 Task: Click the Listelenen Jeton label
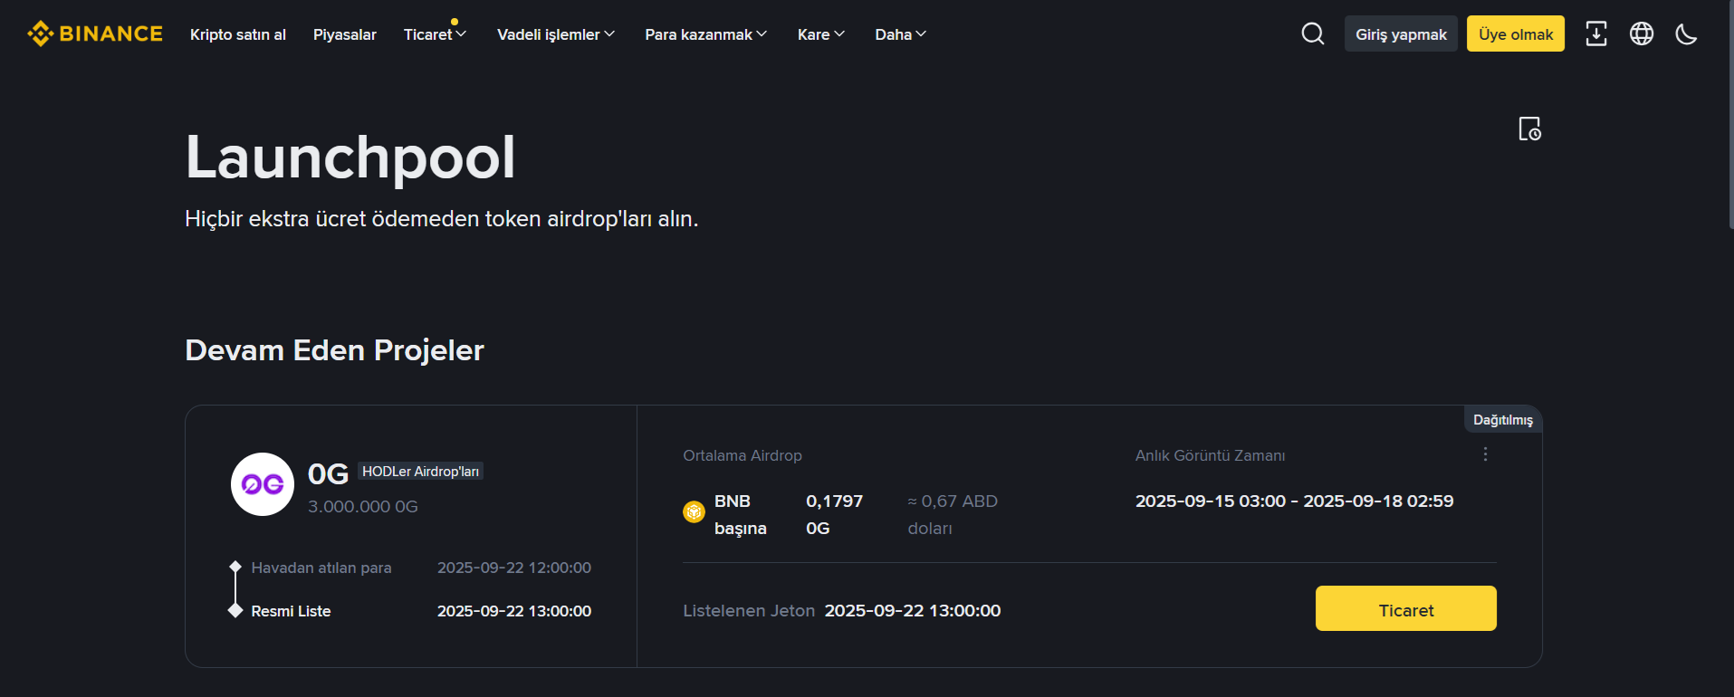pyautogui.click(x=749, y=611)
